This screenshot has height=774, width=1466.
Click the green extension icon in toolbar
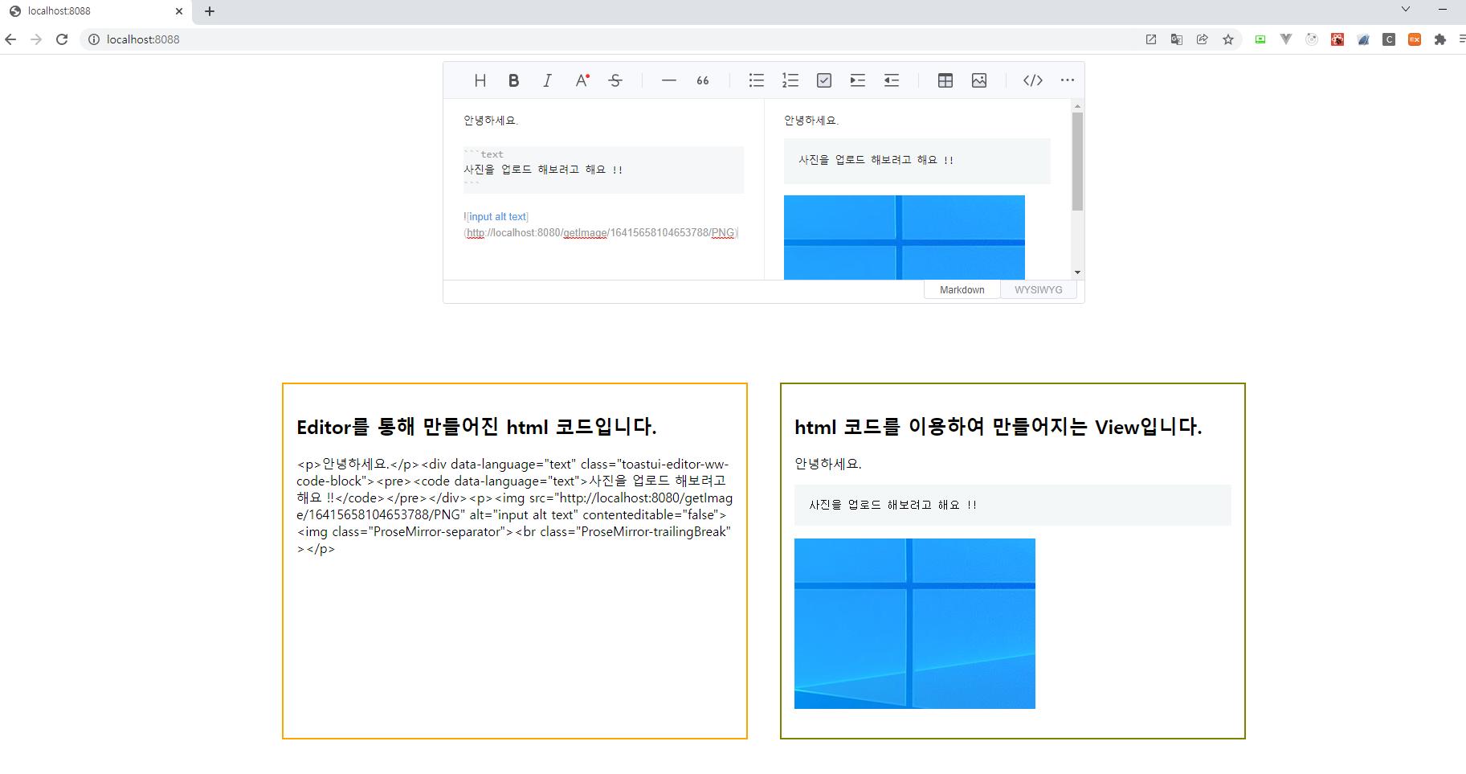click(x=1260, y=39)
